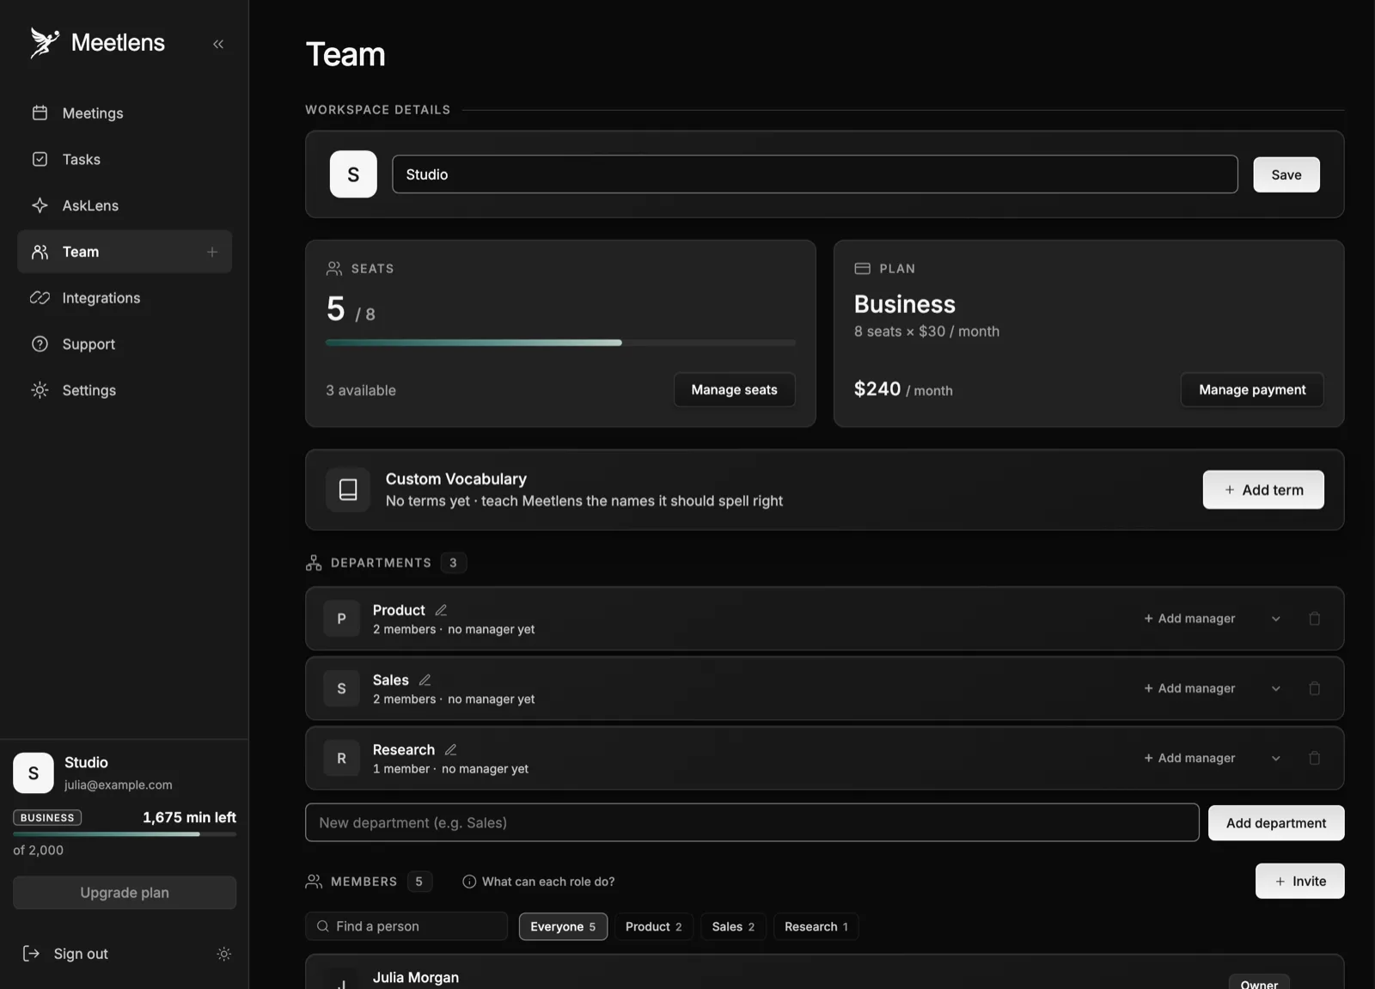The height and width of the screenshot is (989, 1375).
Task: Click the info icon beside role help
Action: tap(469, 882)
